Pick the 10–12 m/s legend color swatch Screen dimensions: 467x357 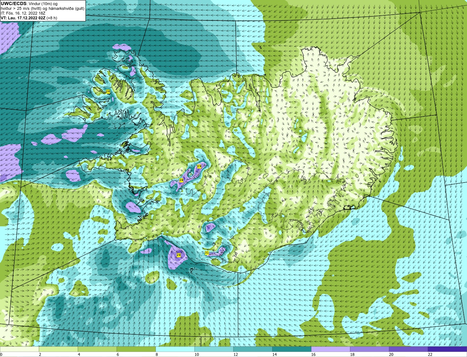[x=214, y=349]
